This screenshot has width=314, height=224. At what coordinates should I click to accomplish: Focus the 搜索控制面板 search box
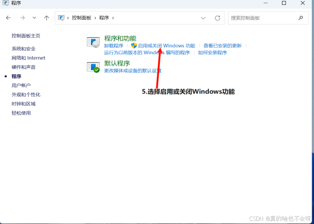[x=269, y=18]
